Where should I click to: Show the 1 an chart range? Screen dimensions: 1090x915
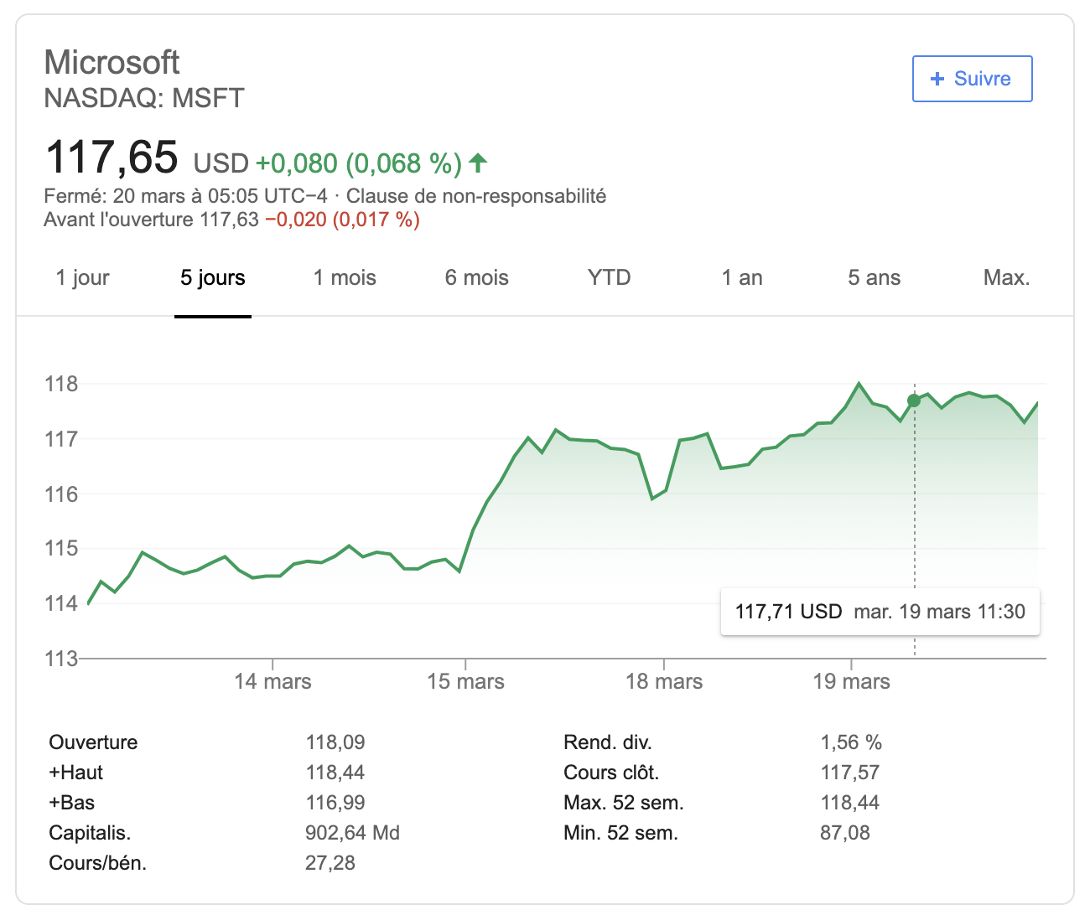tap(742, 278)
